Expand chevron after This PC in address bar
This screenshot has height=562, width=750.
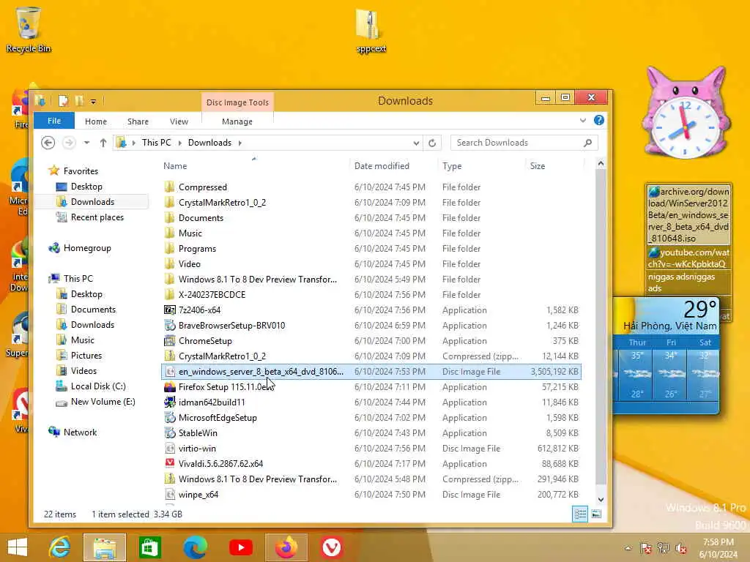(x=180, y=143)
